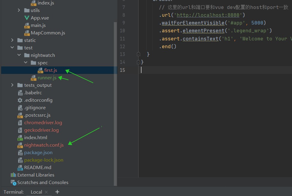
Task: Select chromedriver.log in the project tree
Action: tap(43, 123)
